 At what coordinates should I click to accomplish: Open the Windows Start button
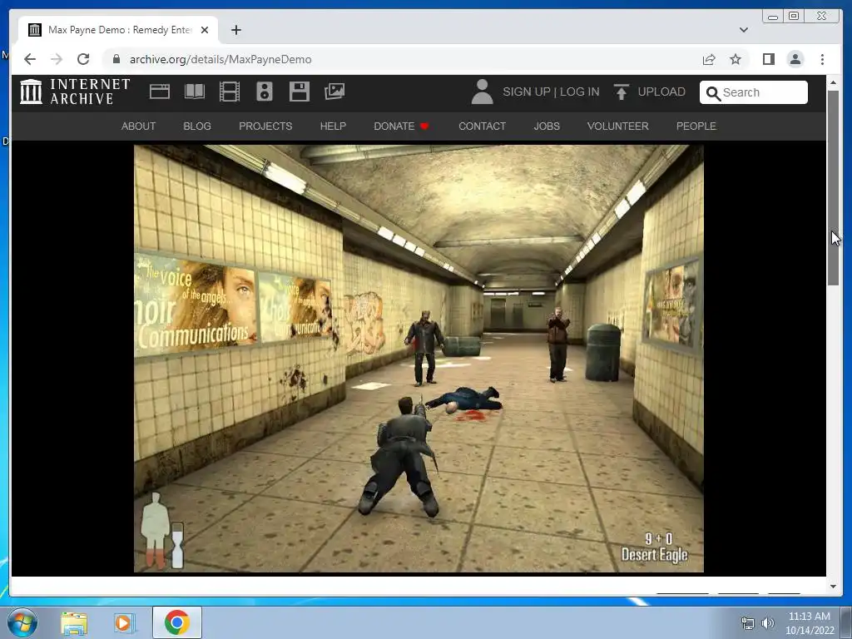[22, 622]
